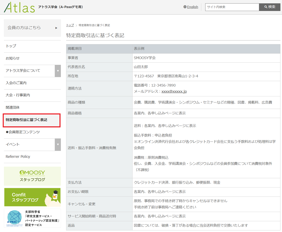
Task: Click the サイト内検索 search field
Action: [x=232, y=7]
